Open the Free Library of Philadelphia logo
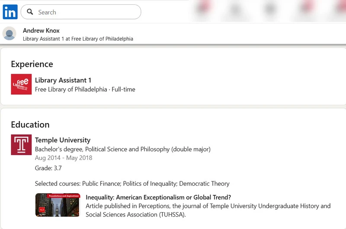Image resolution: width=346 pixels, height=229 pixels. (21, 84)
